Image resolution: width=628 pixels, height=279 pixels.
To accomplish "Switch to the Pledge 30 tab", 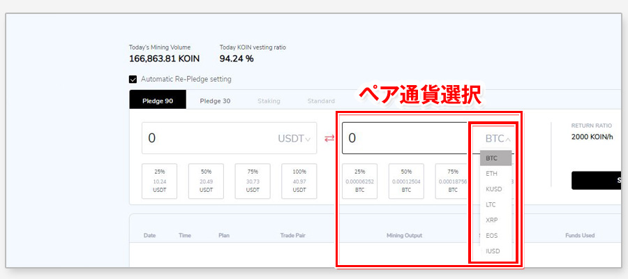I will click(x=215, y=100).
